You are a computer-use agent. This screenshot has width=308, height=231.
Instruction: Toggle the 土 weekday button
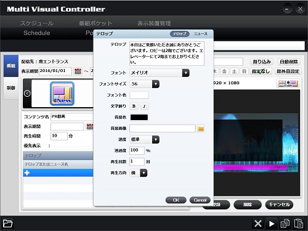click(234, 71)
